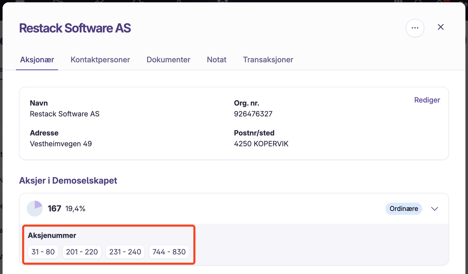Collapse the share details chevron

coord(435,209)
